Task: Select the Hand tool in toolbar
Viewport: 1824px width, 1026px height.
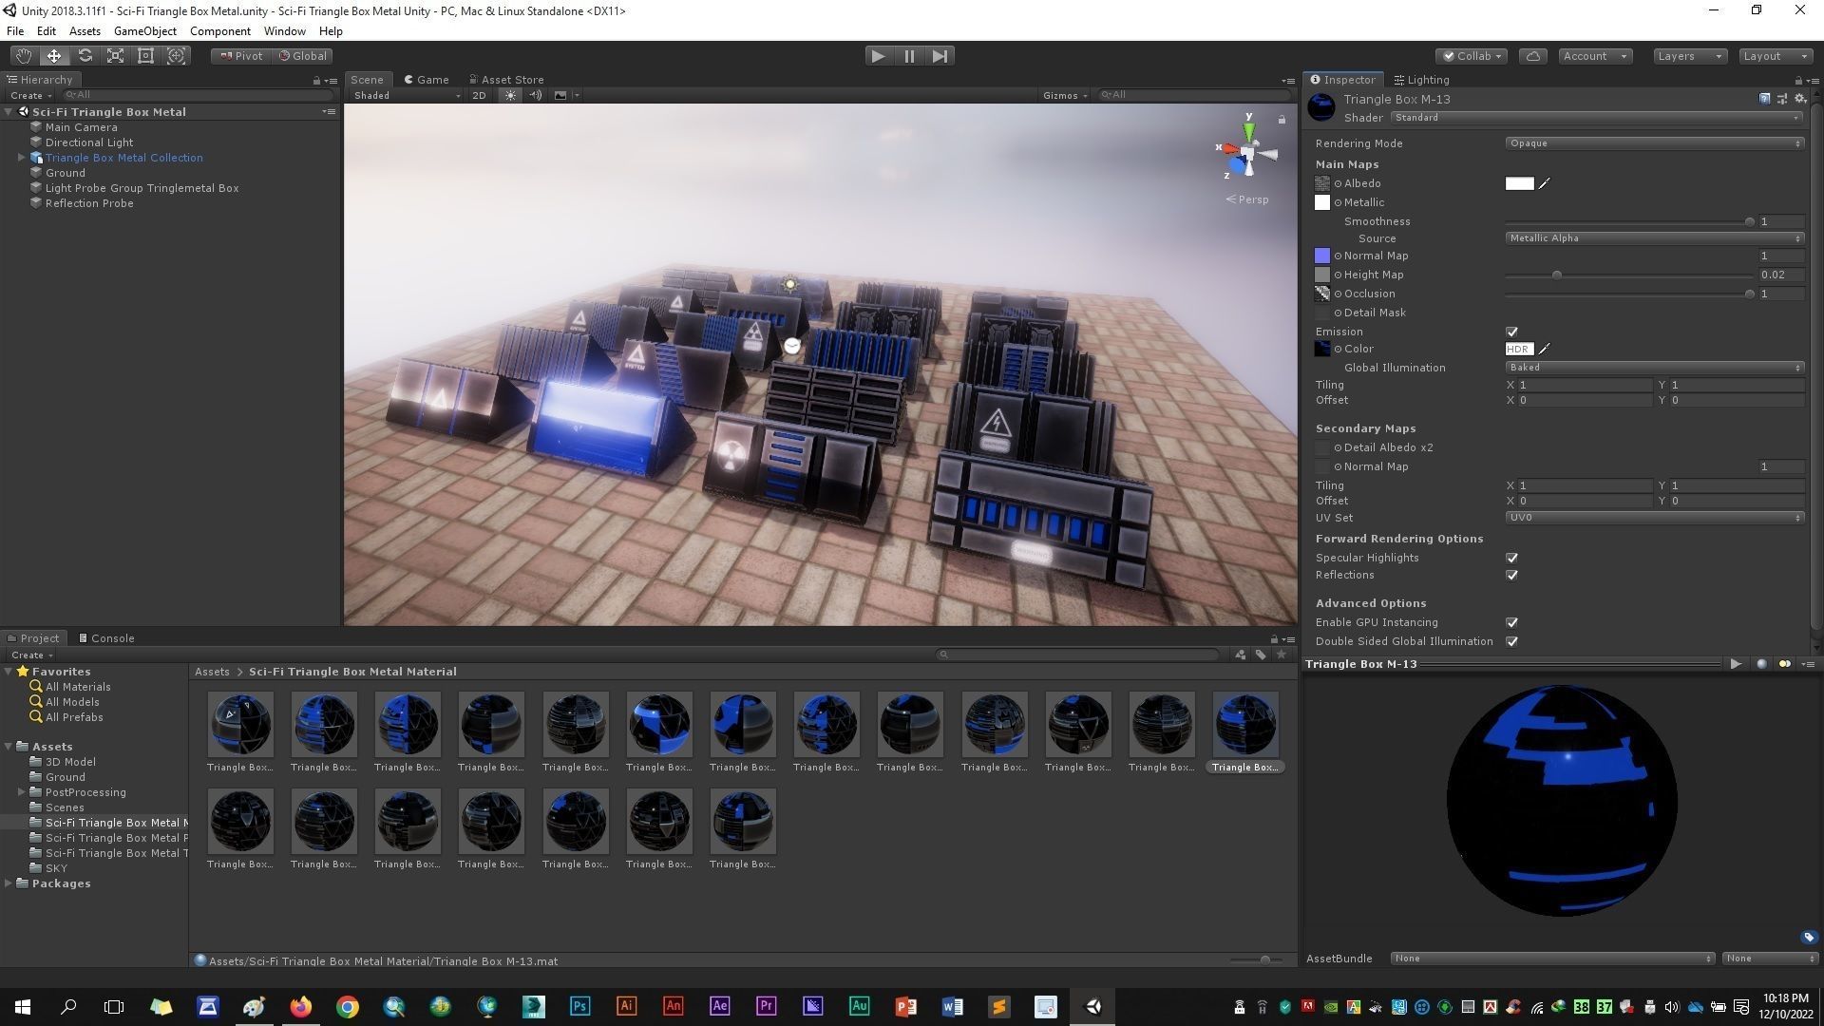Action: [23, 56]
